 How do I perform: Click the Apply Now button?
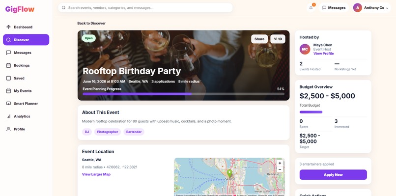[x=333, y=175]
